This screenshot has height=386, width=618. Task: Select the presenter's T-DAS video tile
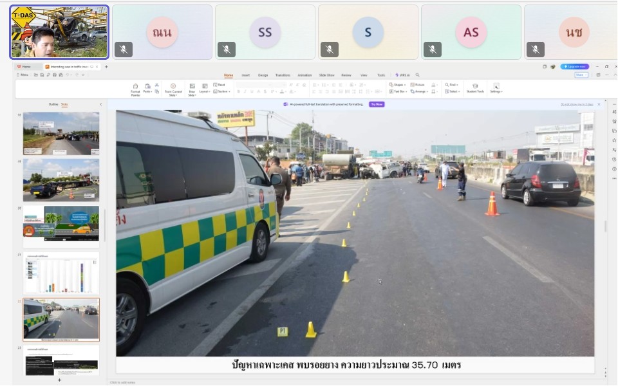point(59,32)
